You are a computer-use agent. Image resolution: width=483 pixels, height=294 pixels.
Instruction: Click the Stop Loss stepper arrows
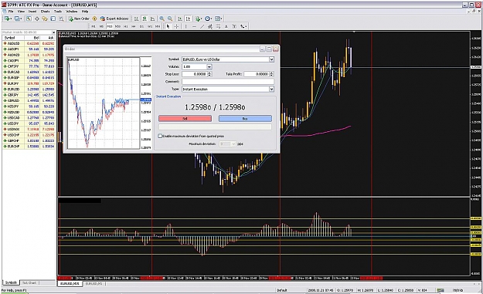[209, 74]
